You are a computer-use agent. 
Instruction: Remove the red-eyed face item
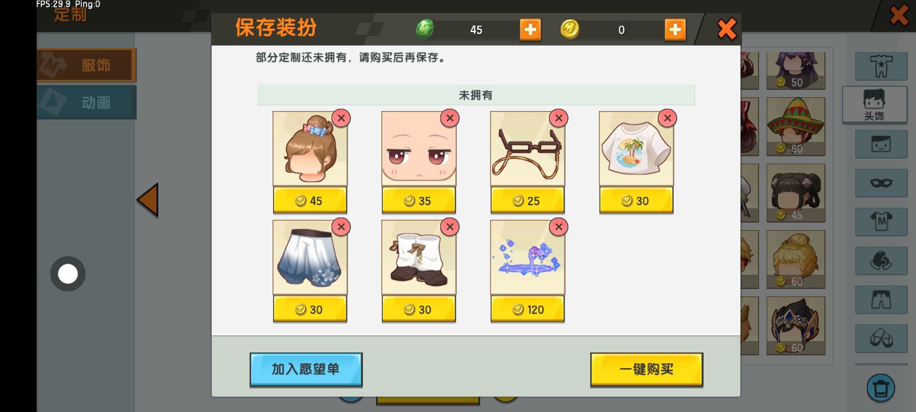(450, 118)
